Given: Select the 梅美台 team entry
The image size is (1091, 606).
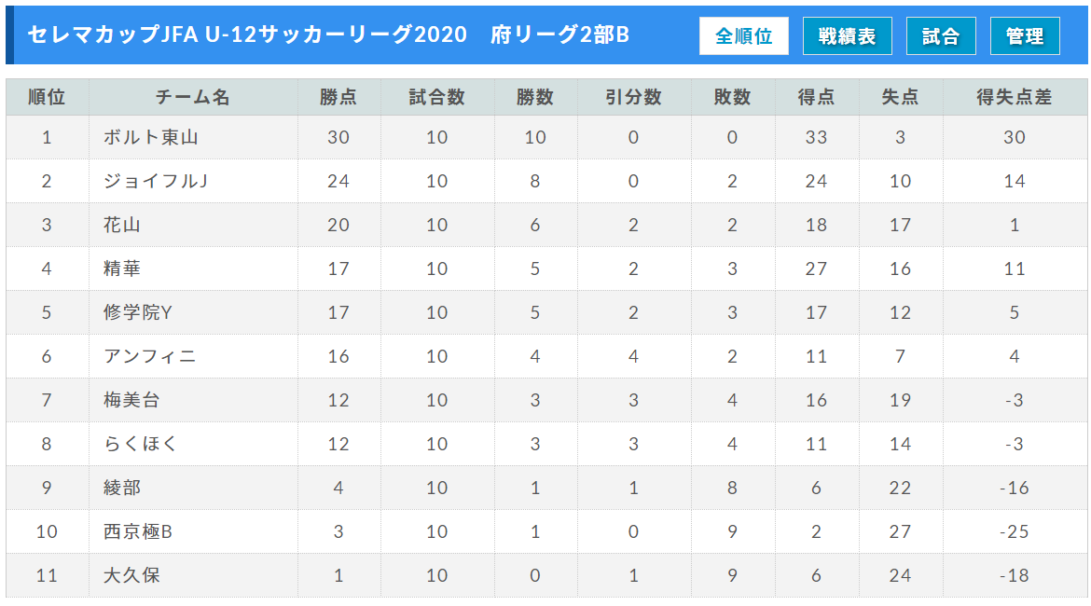Looking at the screenshot, I should [131, 401].
